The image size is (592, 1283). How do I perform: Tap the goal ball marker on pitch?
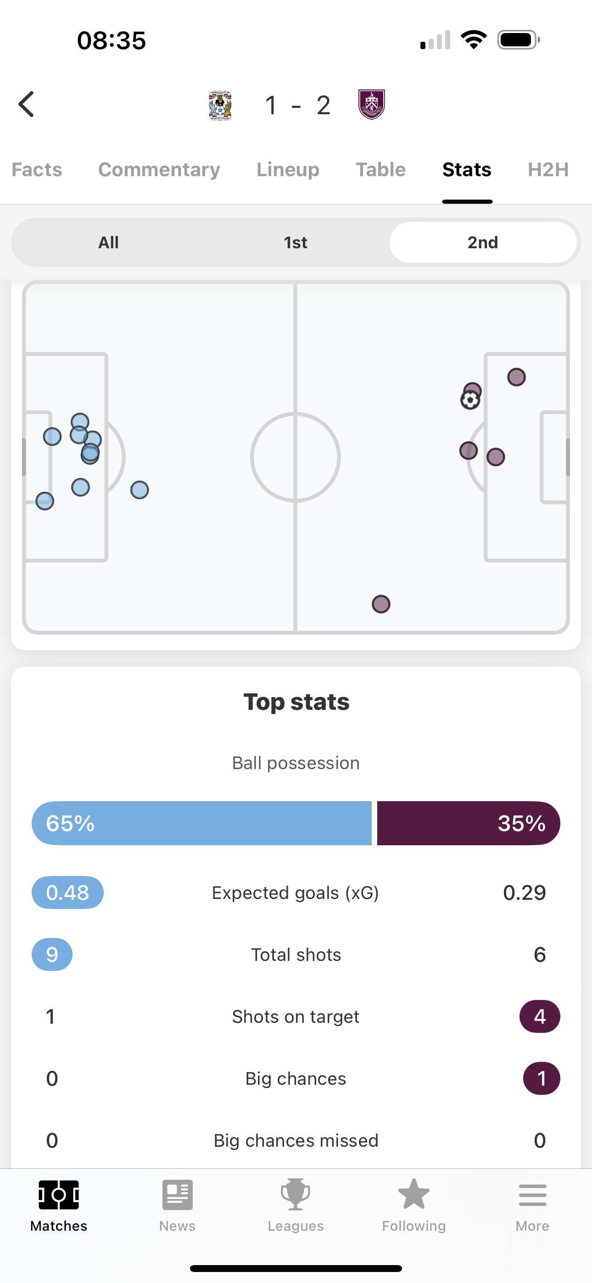(470, 400)
